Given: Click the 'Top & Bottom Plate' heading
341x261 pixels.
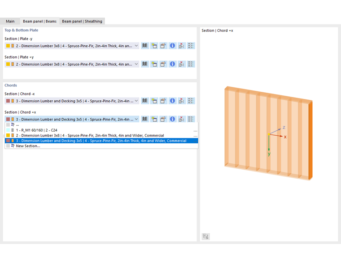Looking at the screenshot, I should [x=22, y=30].
